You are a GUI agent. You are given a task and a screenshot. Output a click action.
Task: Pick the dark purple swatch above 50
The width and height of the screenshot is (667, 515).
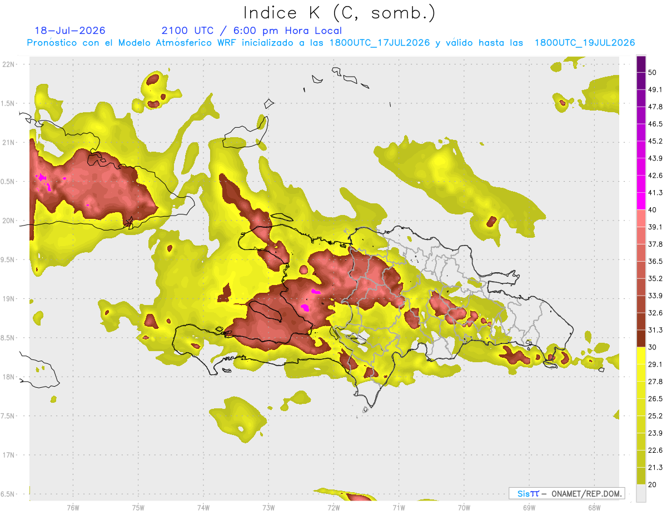(641, 64)
